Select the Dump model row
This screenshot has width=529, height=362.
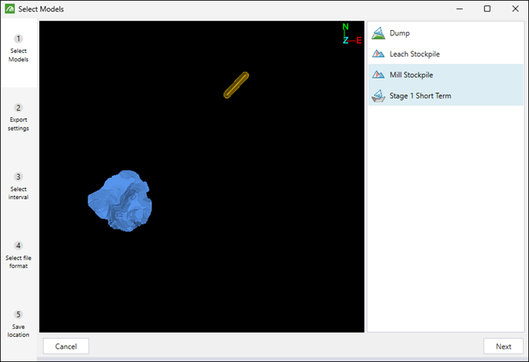[x=446, y=33]
